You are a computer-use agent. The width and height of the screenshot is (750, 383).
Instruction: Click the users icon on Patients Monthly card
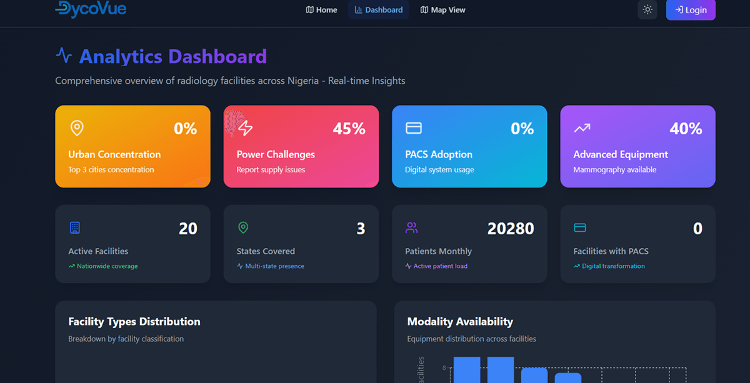tap(411, 227)
